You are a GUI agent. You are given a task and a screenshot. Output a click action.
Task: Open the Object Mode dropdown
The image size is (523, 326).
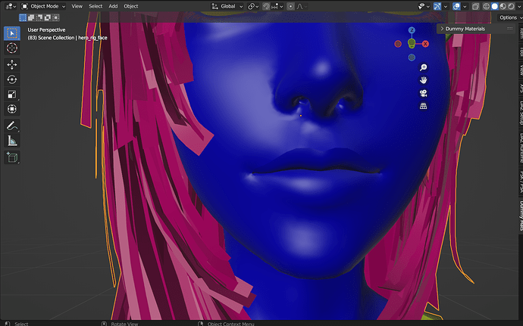[43, 6]
